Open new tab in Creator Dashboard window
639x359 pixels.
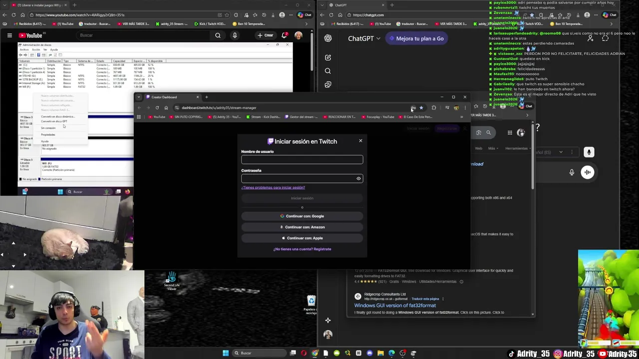(207, 97)
